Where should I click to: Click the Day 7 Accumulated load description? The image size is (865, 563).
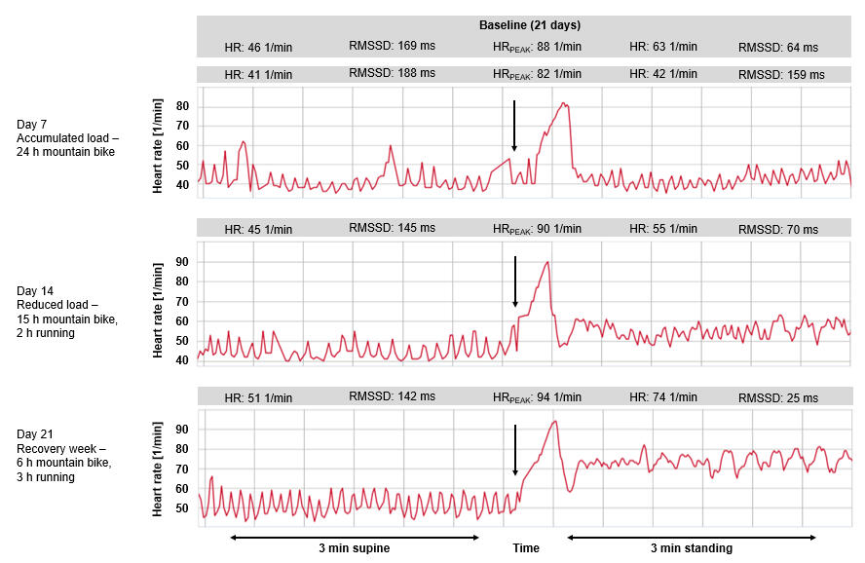64,138
